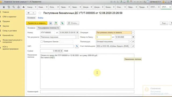Close the Отче... window tab
The image size is (172, 97).
pyautogui.click(x=125, y=7)
